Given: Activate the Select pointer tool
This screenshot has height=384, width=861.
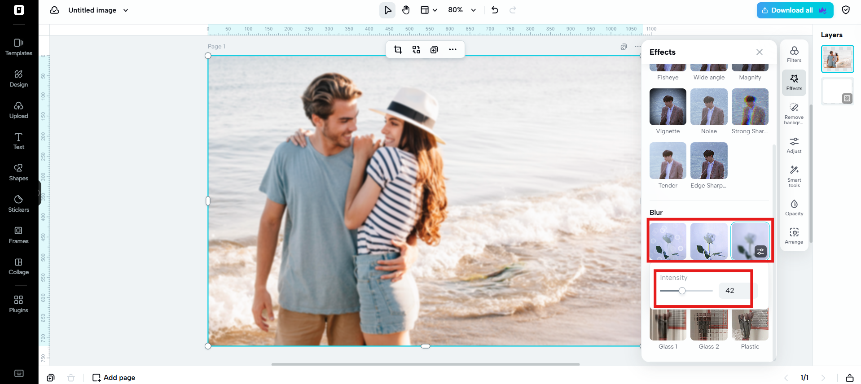Looking at the screenshot, I should (387, 10).
